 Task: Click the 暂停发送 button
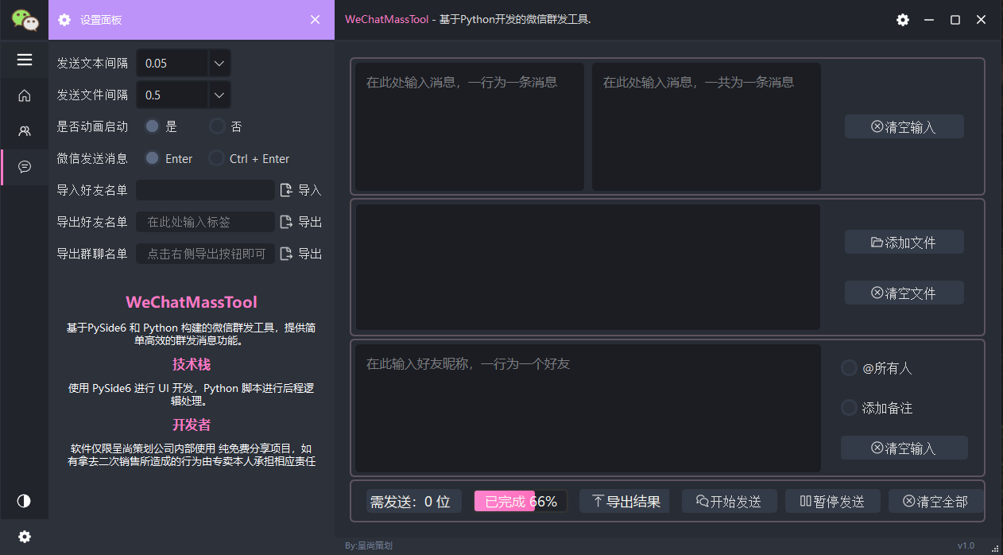(833, 501)
